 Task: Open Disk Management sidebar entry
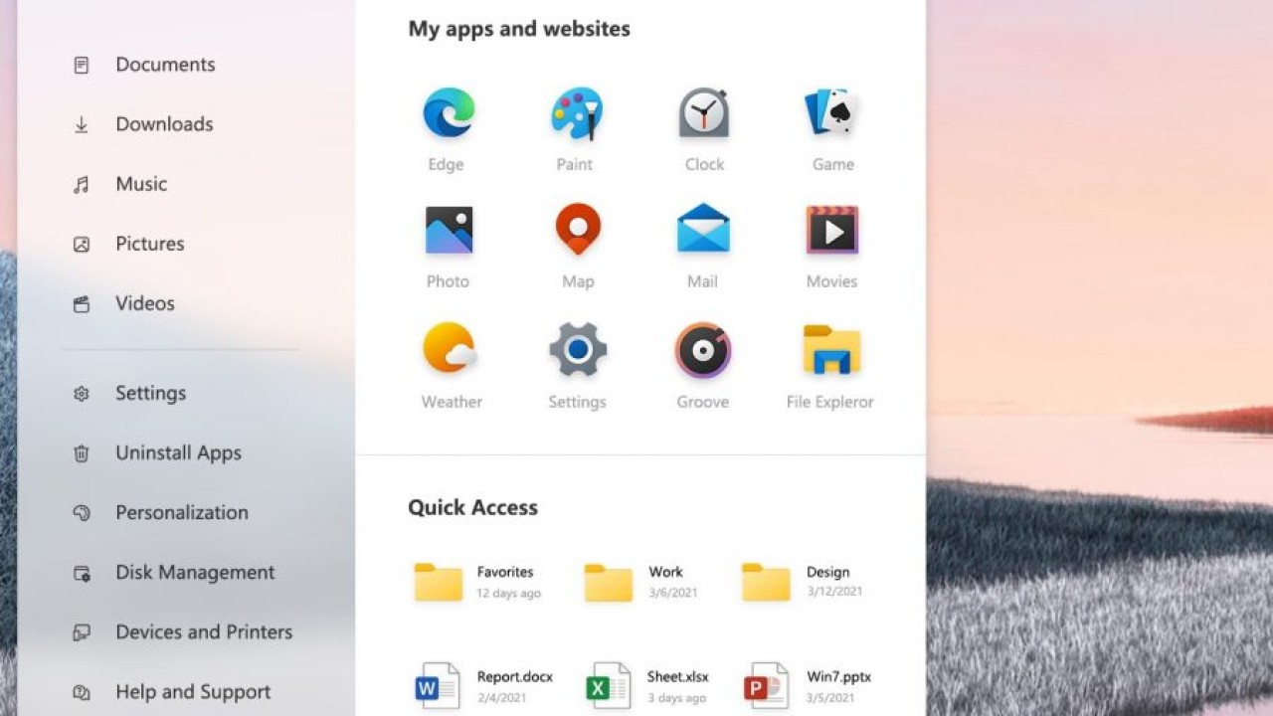click(x=194, y=573)
